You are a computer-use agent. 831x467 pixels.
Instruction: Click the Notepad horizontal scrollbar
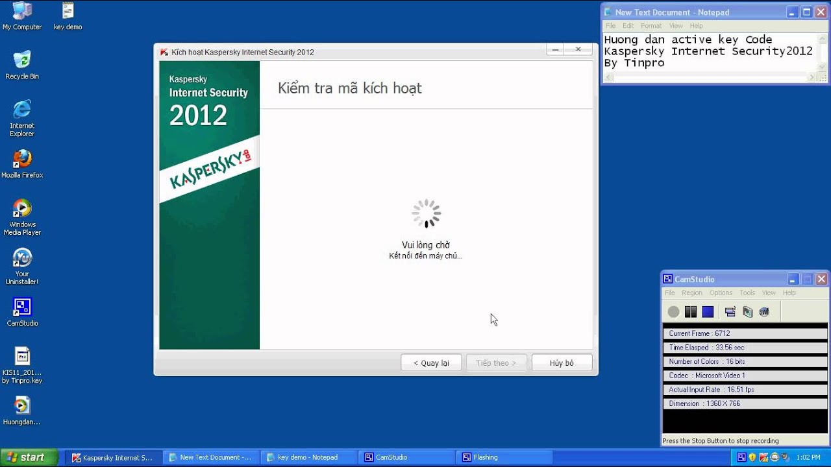click(710, 77)
